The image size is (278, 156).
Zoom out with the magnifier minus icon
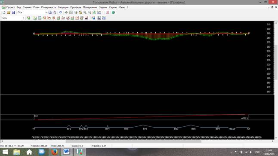[x=90, y=12]
